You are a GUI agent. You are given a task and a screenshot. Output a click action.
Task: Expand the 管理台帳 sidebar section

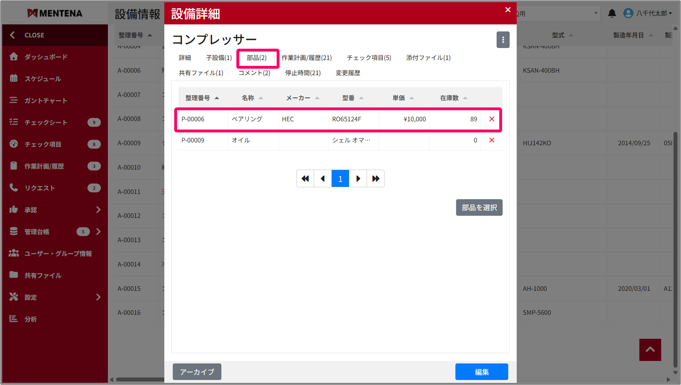coord(98,232)
